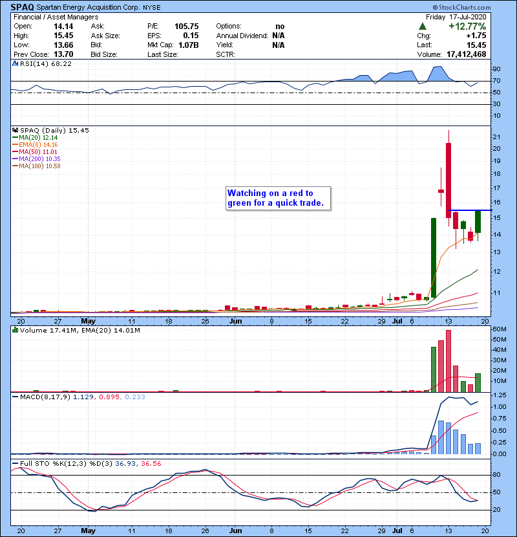The height and width of the screenshot is (537, 517).
Task: Click the stochastic %D value 36.56
Action: point(151,463)
